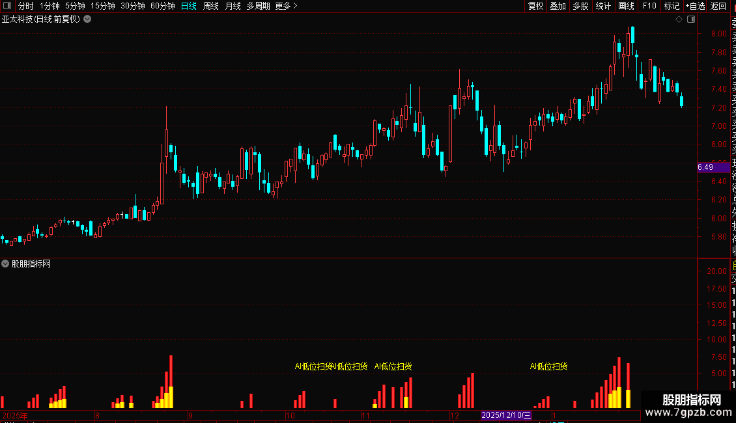The width and height of the screenshot is (736, 423).
Task: Click the 标记 mark button
Action: (672, 6)
